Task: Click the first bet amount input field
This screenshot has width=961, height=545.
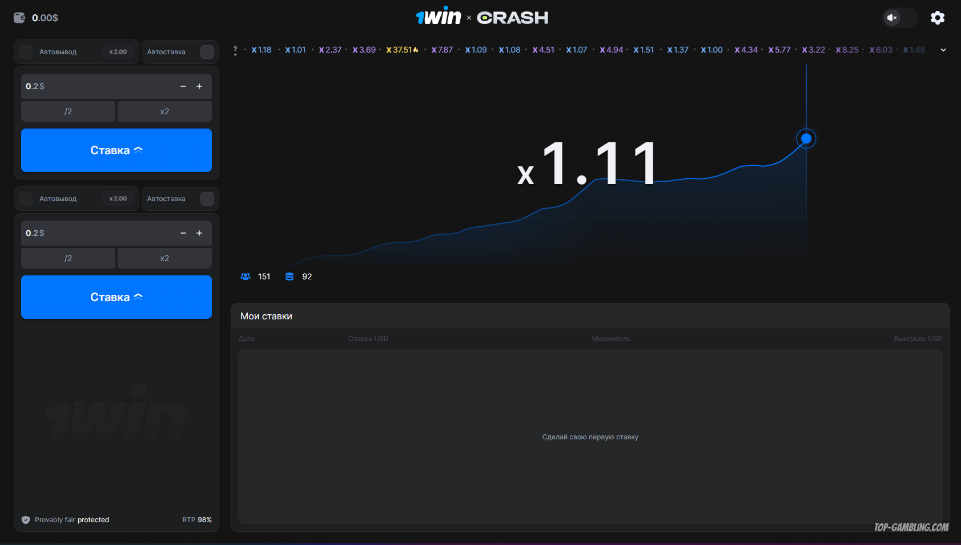Action: click(97, 86)
